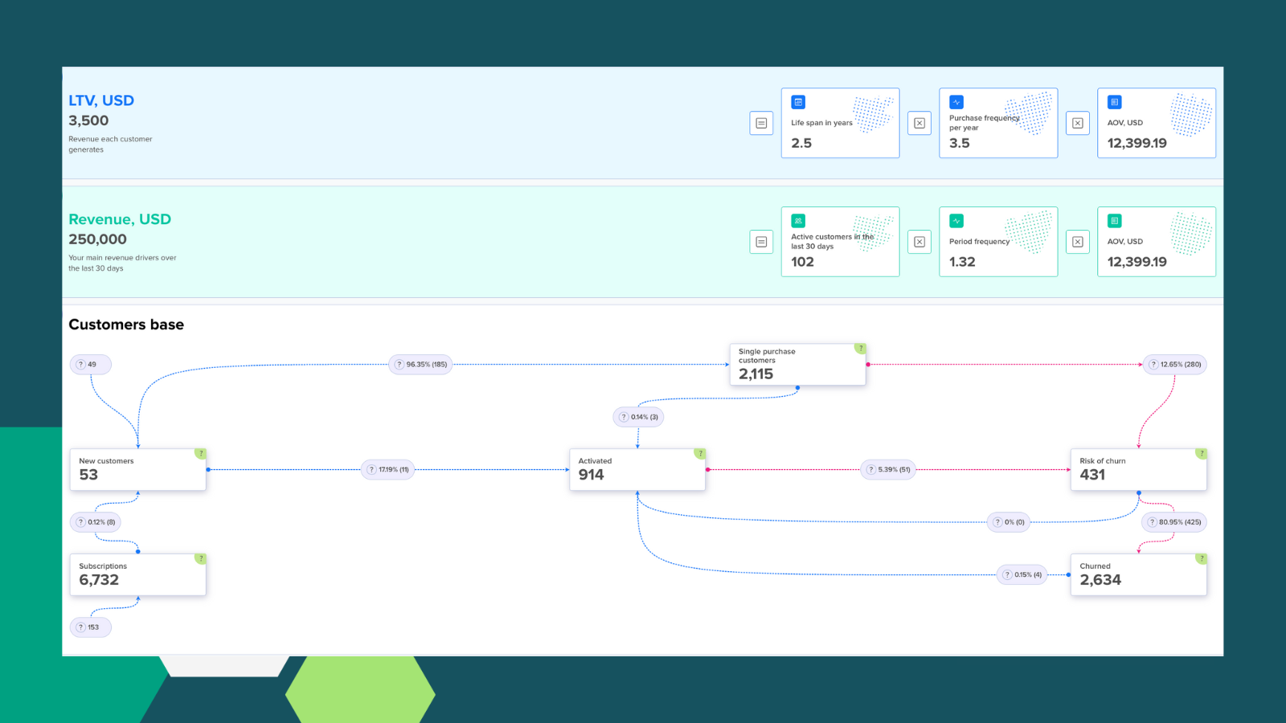Screen dimensions: 1286x723
Task: Click the 17.19% flow label between New customers and Activated
Action: (x=388, y=469)
